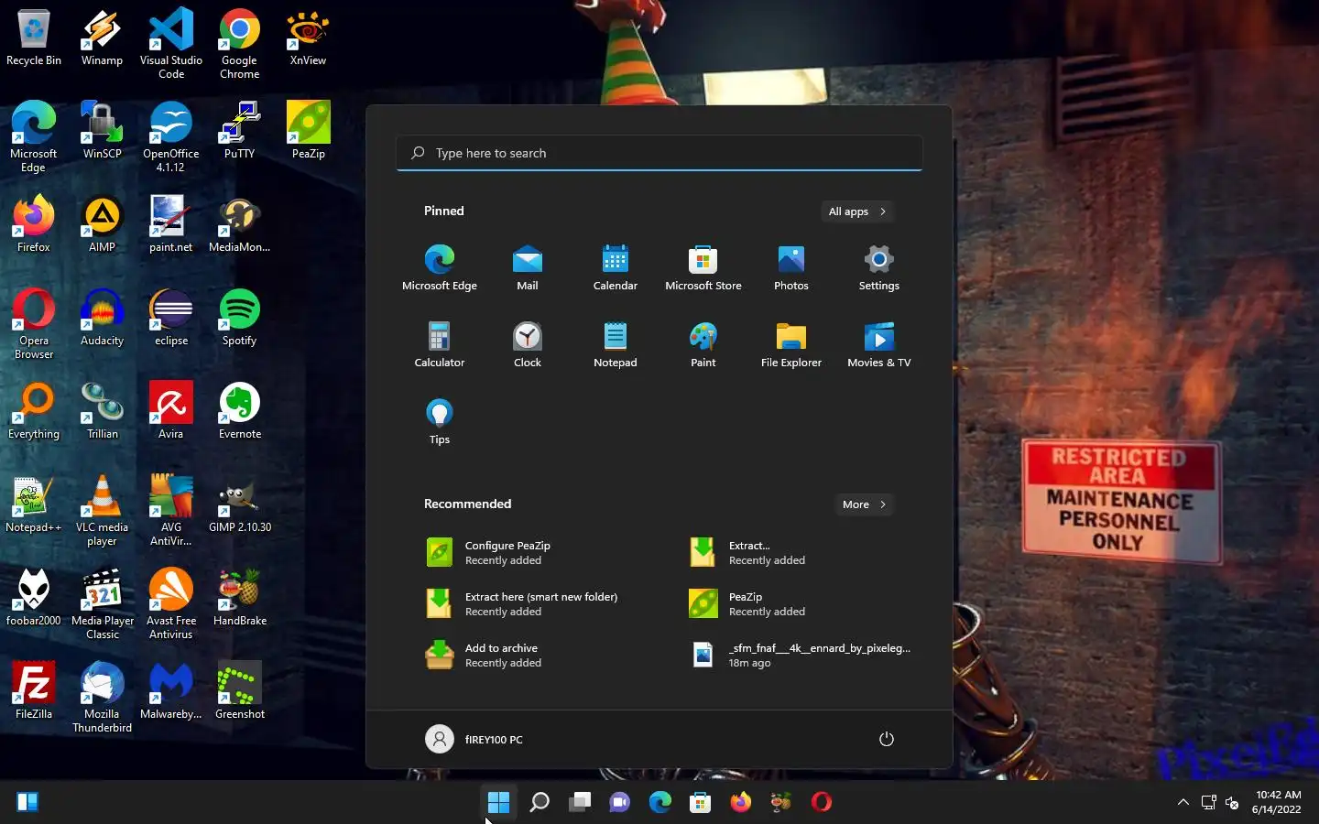Select PeaZip desktop shortcut
This screenshot has width=1319, height=824.
point(308,131)
